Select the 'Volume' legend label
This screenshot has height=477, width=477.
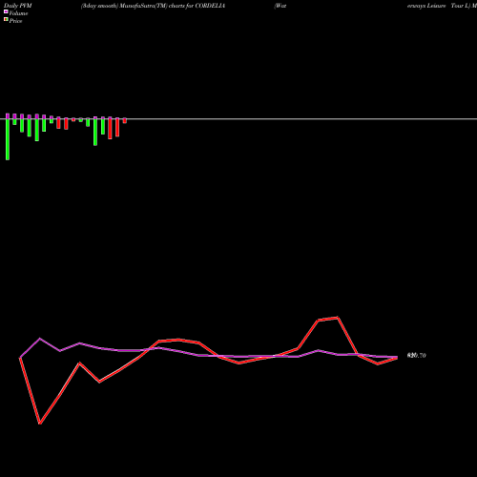tap(18, 13)
